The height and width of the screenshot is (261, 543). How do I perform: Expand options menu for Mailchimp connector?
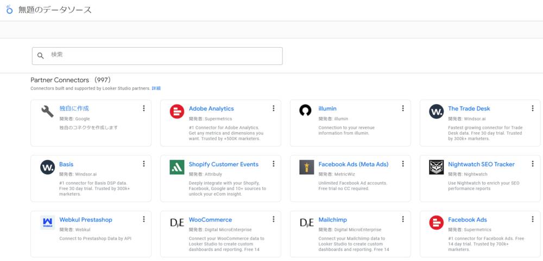(x=403, y=219)
